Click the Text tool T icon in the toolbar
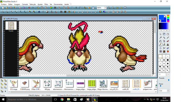 [76, 8]
